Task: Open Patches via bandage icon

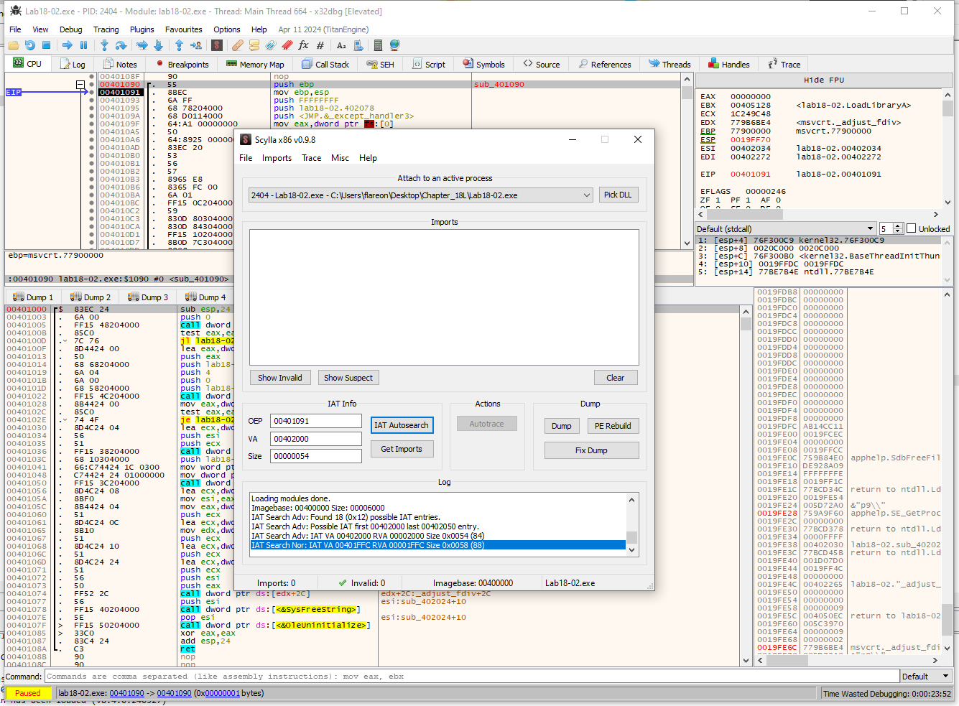Action: click(237, 45)
